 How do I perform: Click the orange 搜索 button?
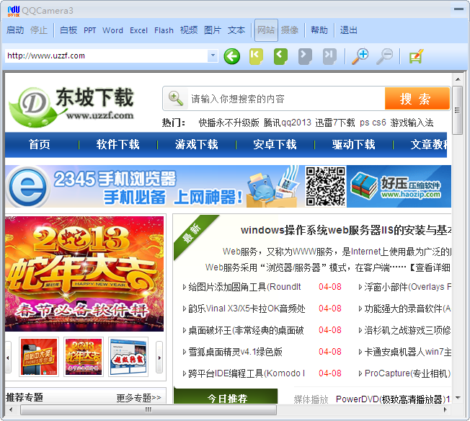417,98
